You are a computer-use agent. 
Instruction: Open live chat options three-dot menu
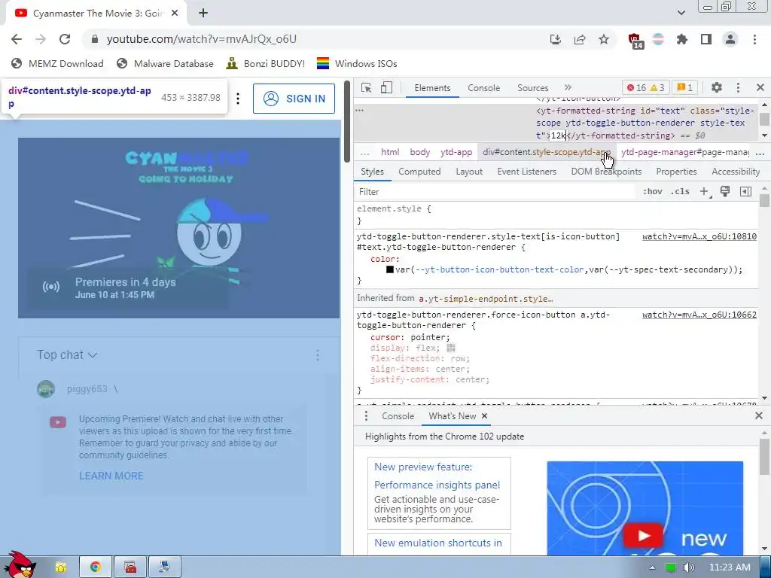pyautogui.click(x=318, y=355)
